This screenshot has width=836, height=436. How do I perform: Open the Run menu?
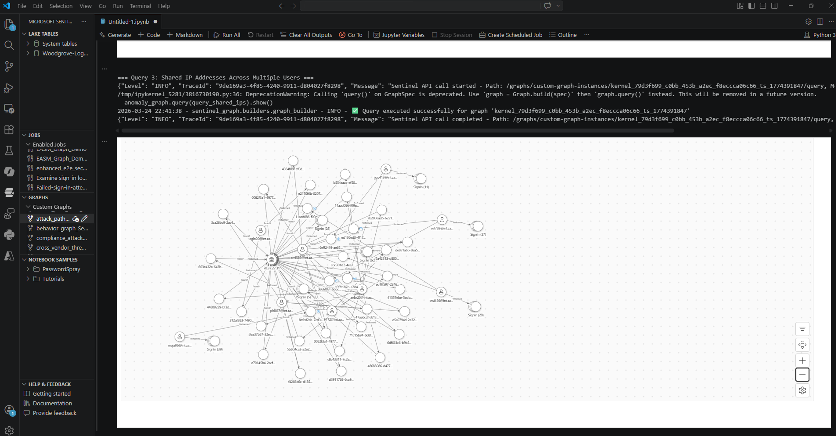118,6
